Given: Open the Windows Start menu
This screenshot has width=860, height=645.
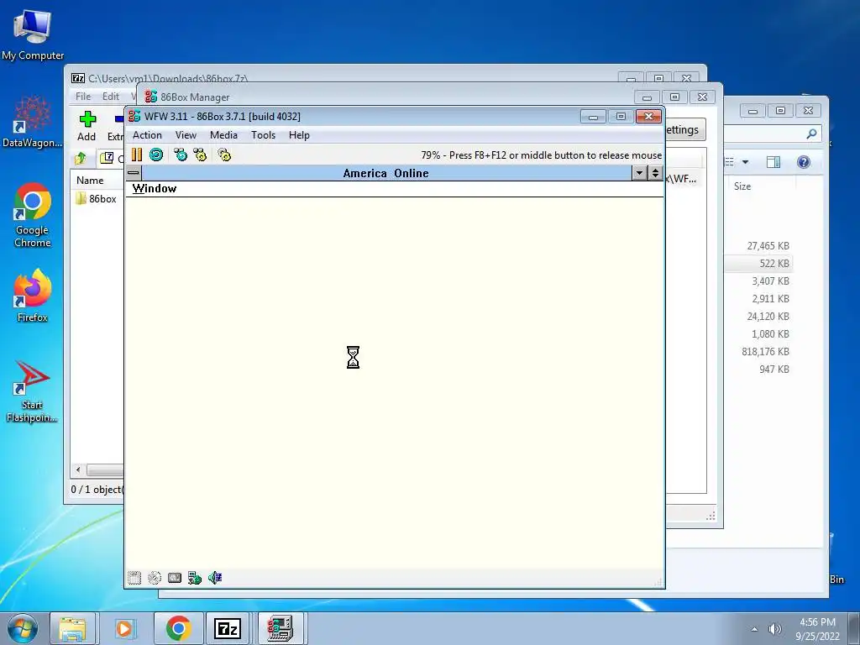Looking at the screenshot, I should (x=22, y=628).
